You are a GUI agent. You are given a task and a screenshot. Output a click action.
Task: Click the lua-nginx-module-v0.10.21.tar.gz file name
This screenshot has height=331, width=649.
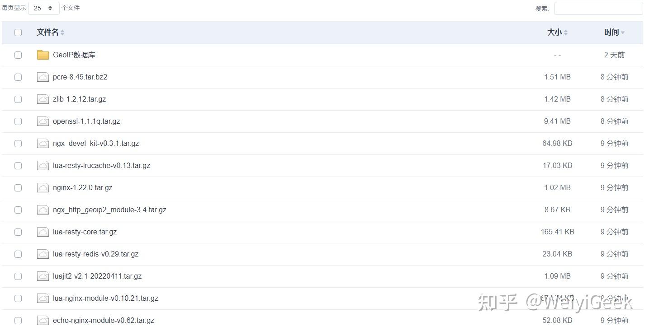(105, 298)
